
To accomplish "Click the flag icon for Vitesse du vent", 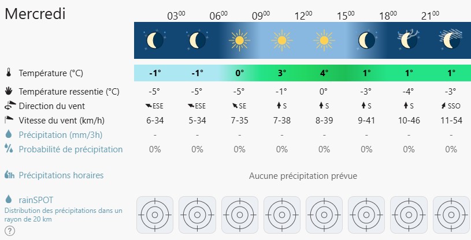I will [9, 120].
